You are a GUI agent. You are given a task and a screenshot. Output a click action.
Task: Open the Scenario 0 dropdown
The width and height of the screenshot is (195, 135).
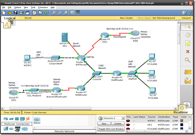(114, 118)
